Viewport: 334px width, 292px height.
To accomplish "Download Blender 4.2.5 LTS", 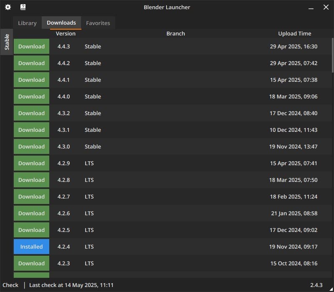I will click(32, 230).
